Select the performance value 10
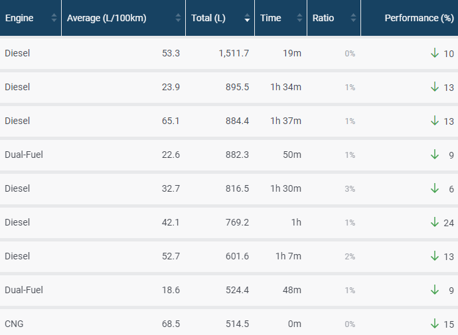 pos(449,54)
